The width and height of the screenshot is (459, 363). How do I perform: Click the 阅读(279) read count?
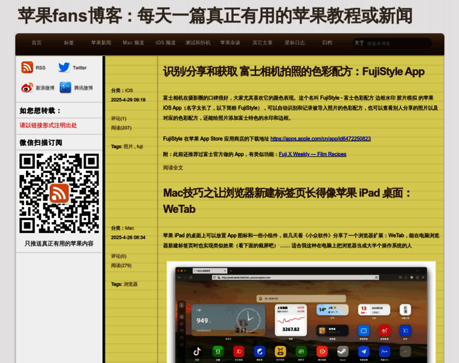[121, 266]
